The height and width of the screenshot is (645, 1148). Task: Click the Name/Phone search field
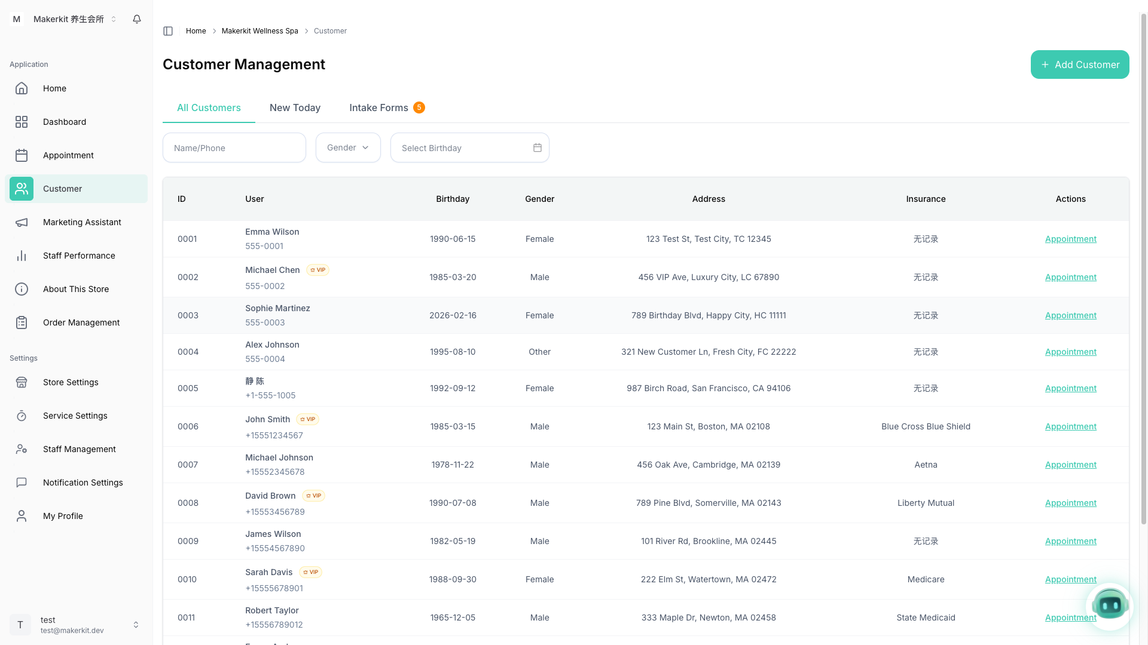point(234,148)
